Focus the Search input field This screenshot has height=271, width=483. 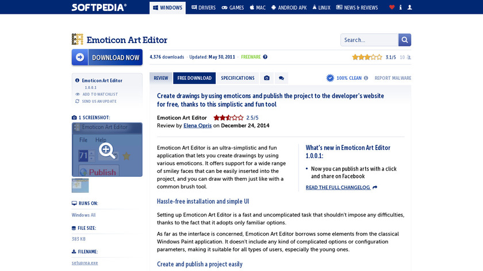pyautogui.click(x=369, y=40)
